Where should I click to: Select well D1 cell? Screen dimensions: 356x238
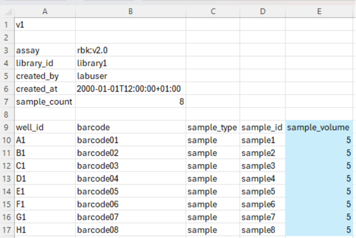coord(45,178)
